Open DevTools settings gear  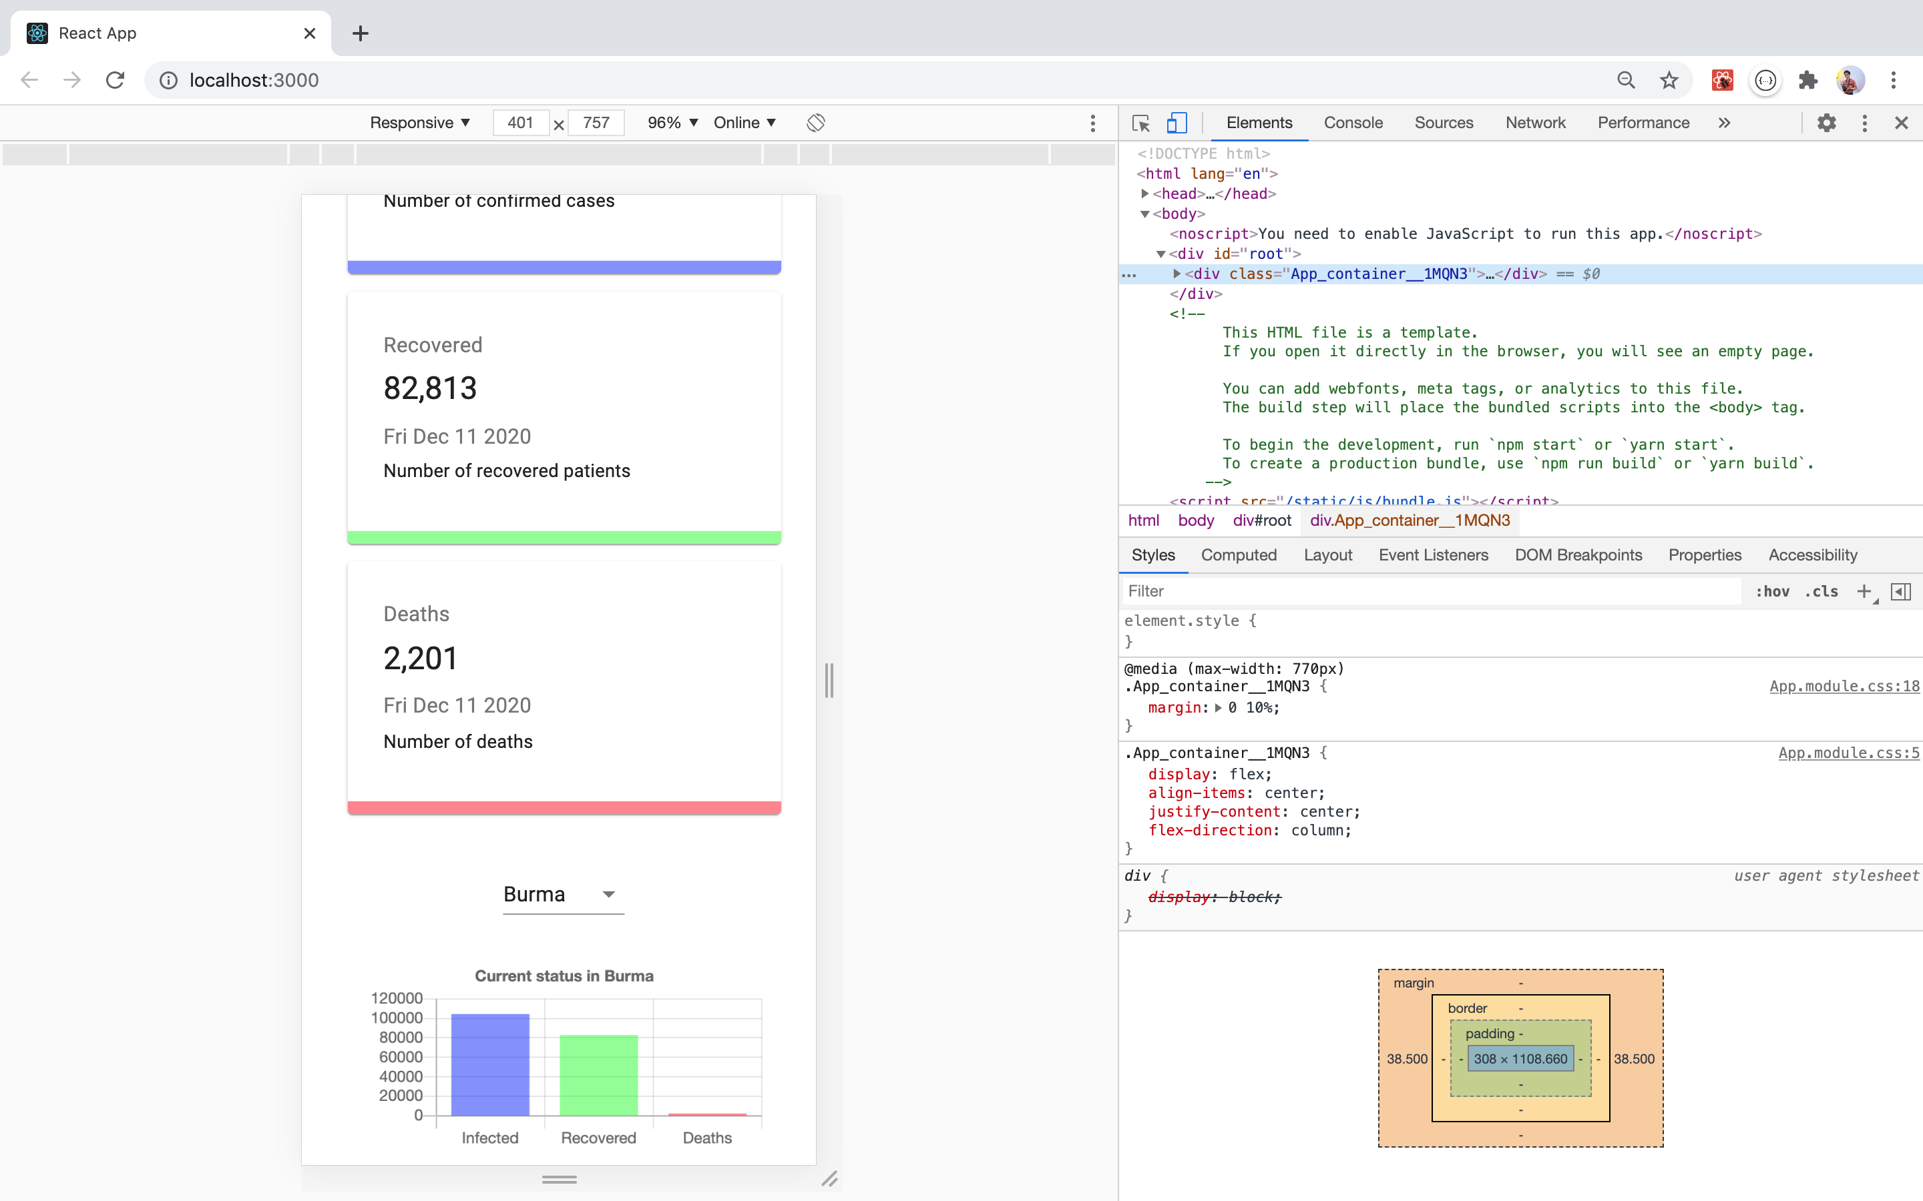tap(1826, 123)
